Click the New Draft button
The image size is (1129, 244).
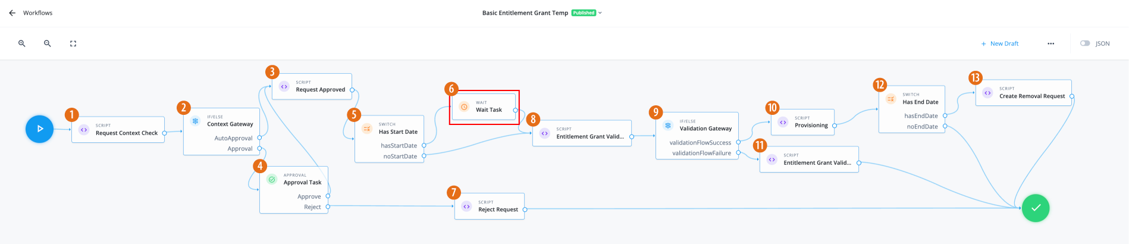1000,43
